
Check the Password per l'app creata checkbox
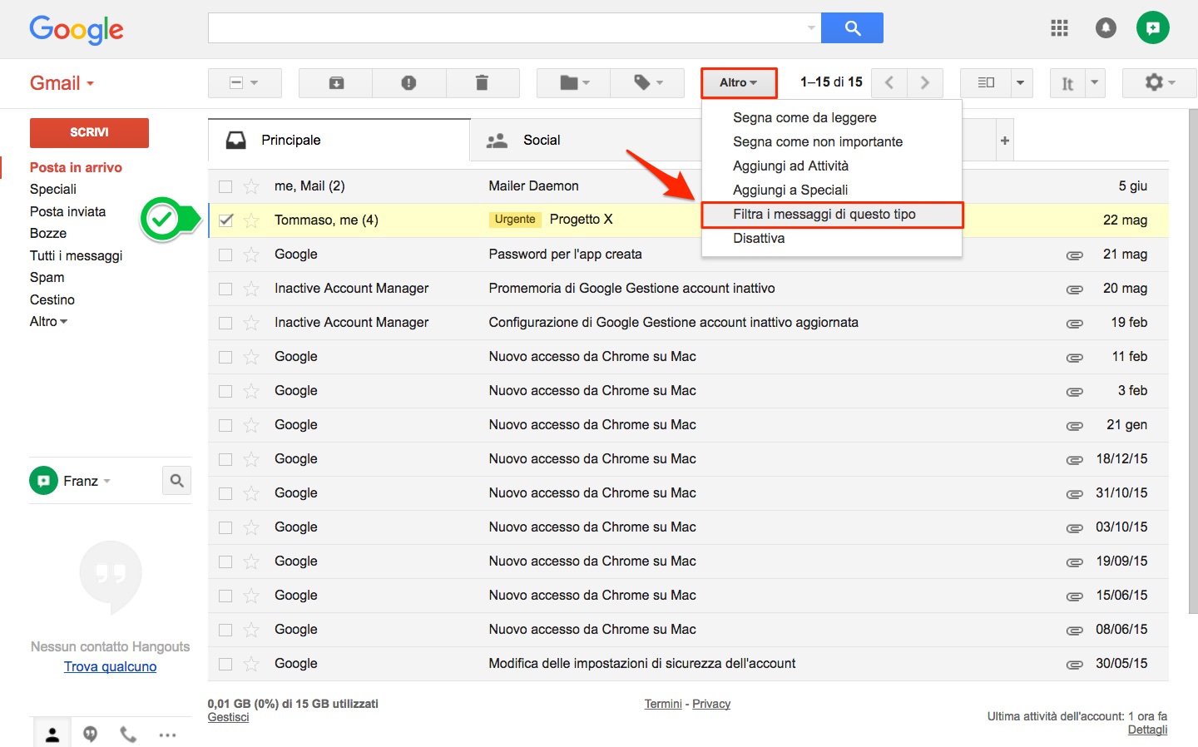[x=225, y=255]
